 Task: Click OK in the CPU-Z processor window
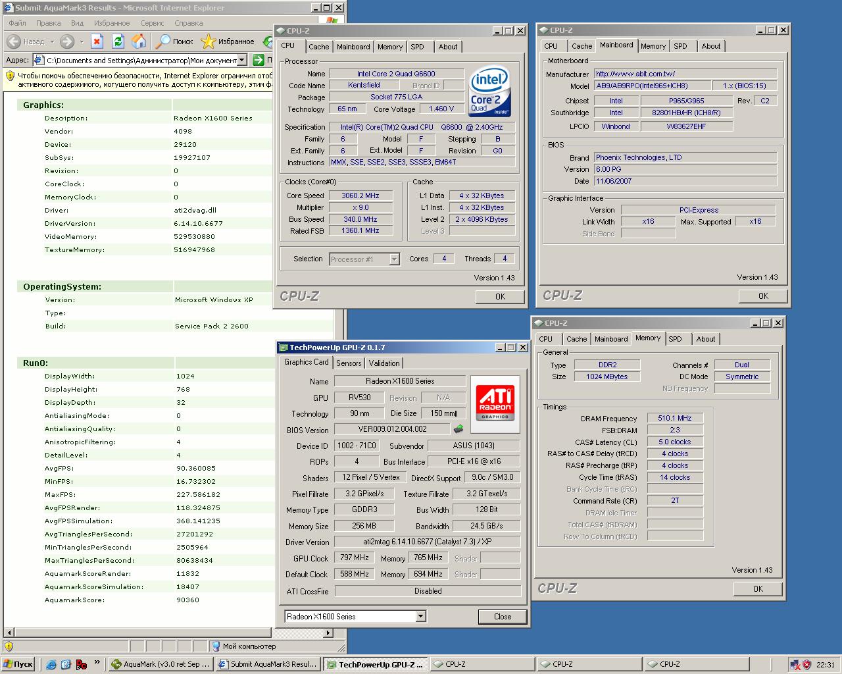point(500,296)
